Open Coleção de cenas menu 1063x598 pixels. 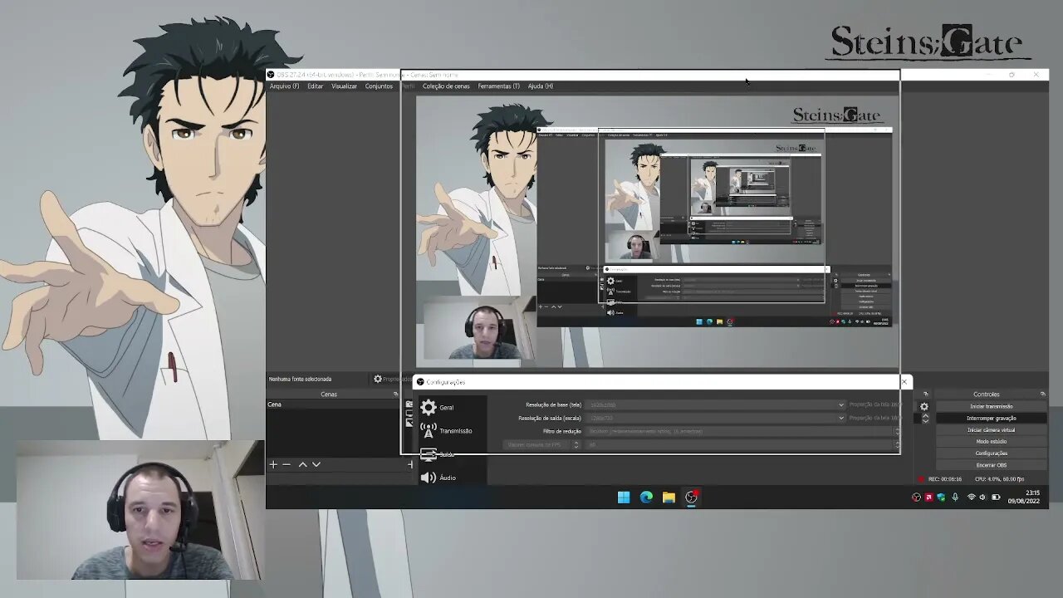pos(446,86)
